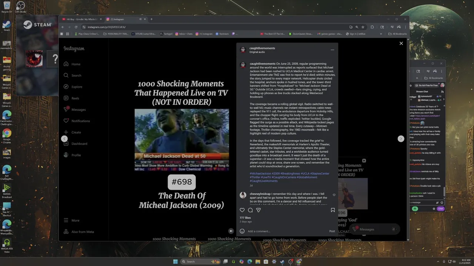
Task: Open the emoji picker next to comment field
Action: [242, 231]
